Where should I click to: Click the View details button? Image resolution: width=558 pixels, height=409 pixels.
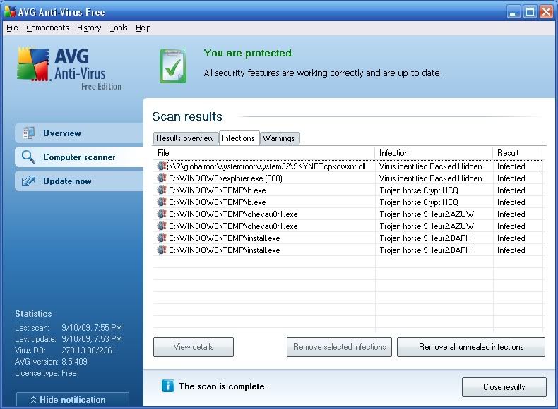pos(194,347)
